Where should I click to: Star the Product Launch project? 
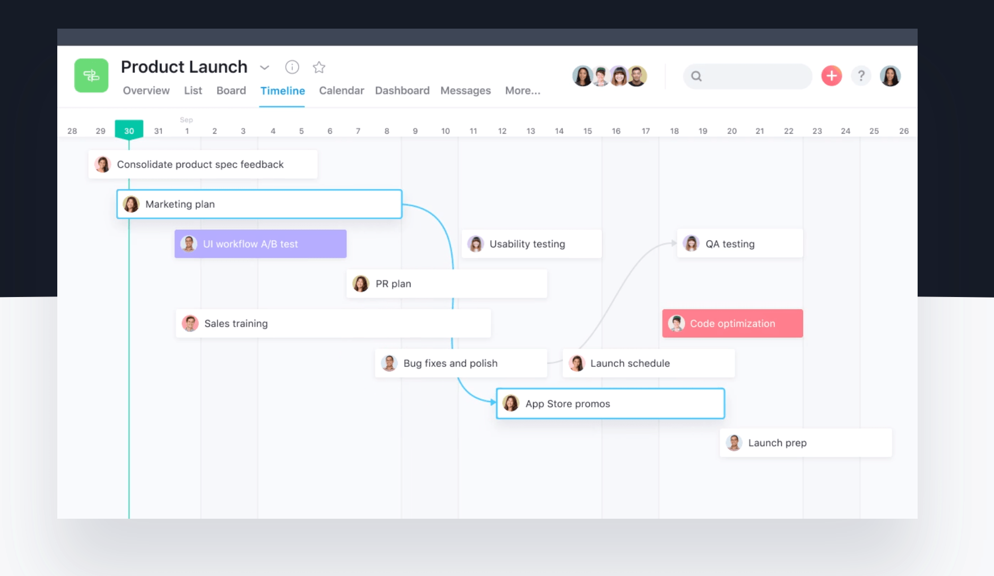click(x=319, y=67)
